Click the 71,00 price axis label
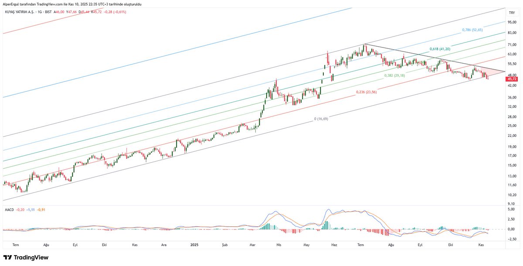 pyautogui.click(x=512, y=45)
